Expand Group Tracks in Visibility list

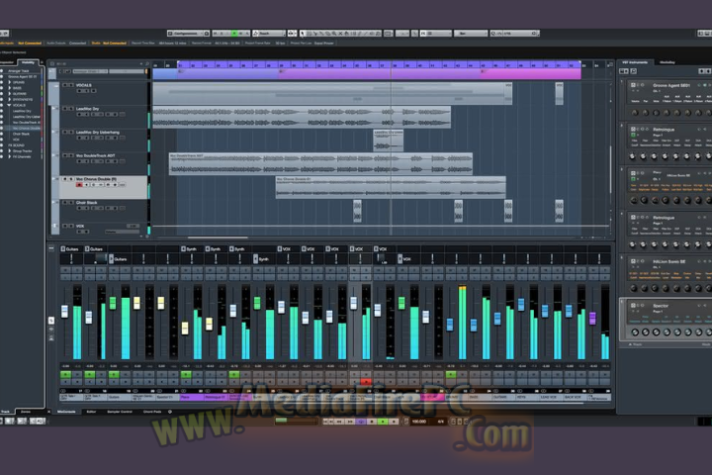[x=10, y=150]
